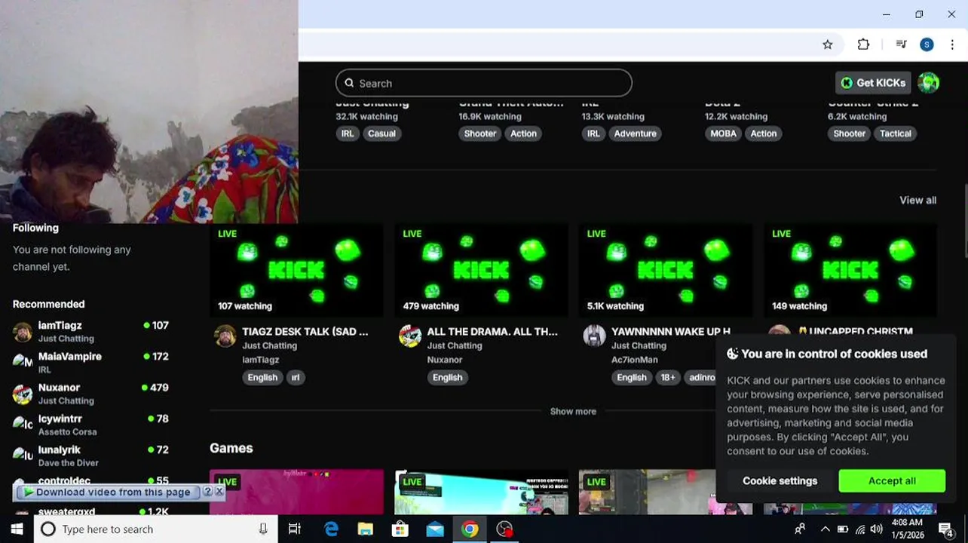Open volume control tray icon
Viewport: 968px width, 543px height.
pos(876,529)
